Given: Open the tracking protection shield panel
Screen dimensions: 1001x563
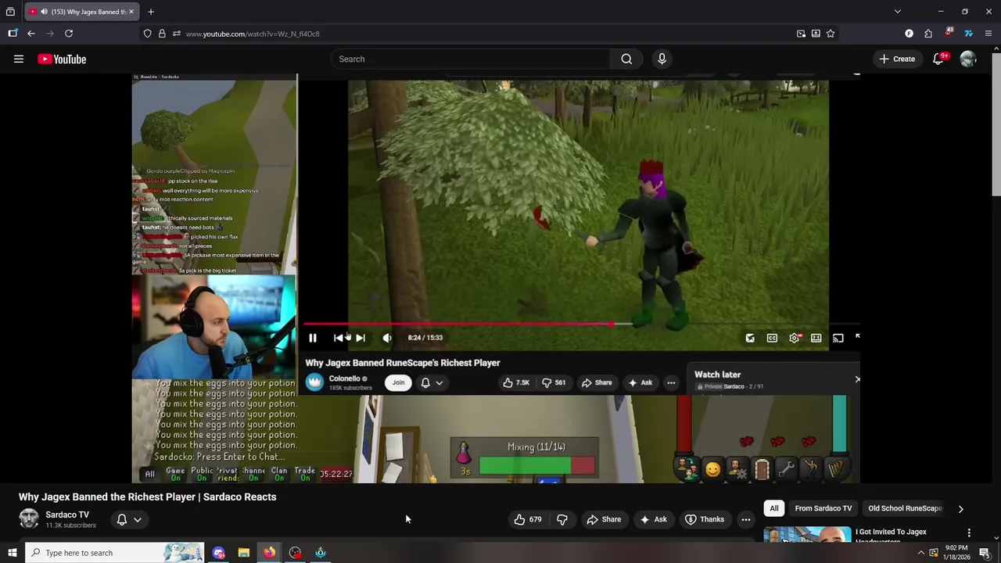Looking at the screenshot, I should (147, 34).
